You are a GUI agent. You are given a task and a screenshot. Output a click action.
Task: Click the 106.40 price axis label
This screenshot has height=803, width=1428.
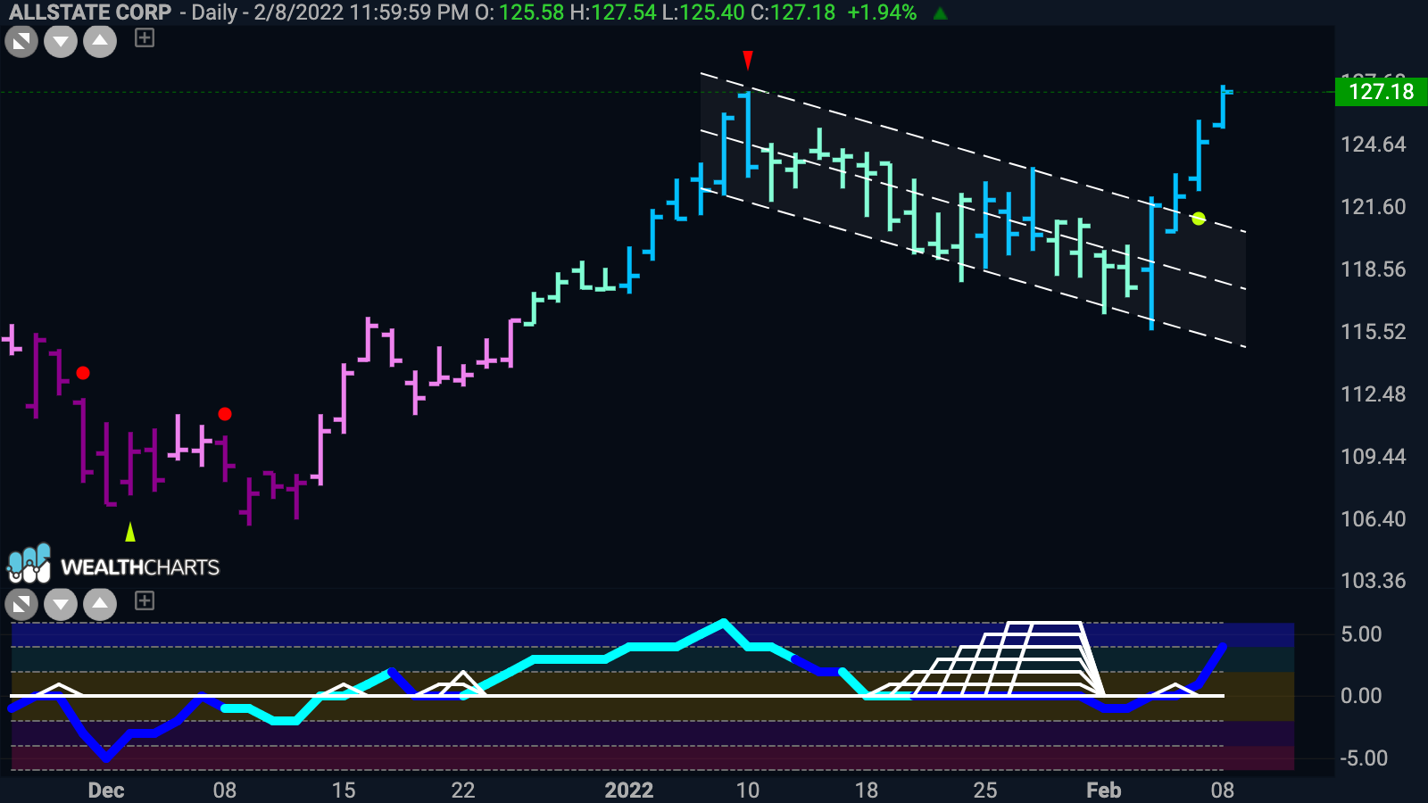1373,519
